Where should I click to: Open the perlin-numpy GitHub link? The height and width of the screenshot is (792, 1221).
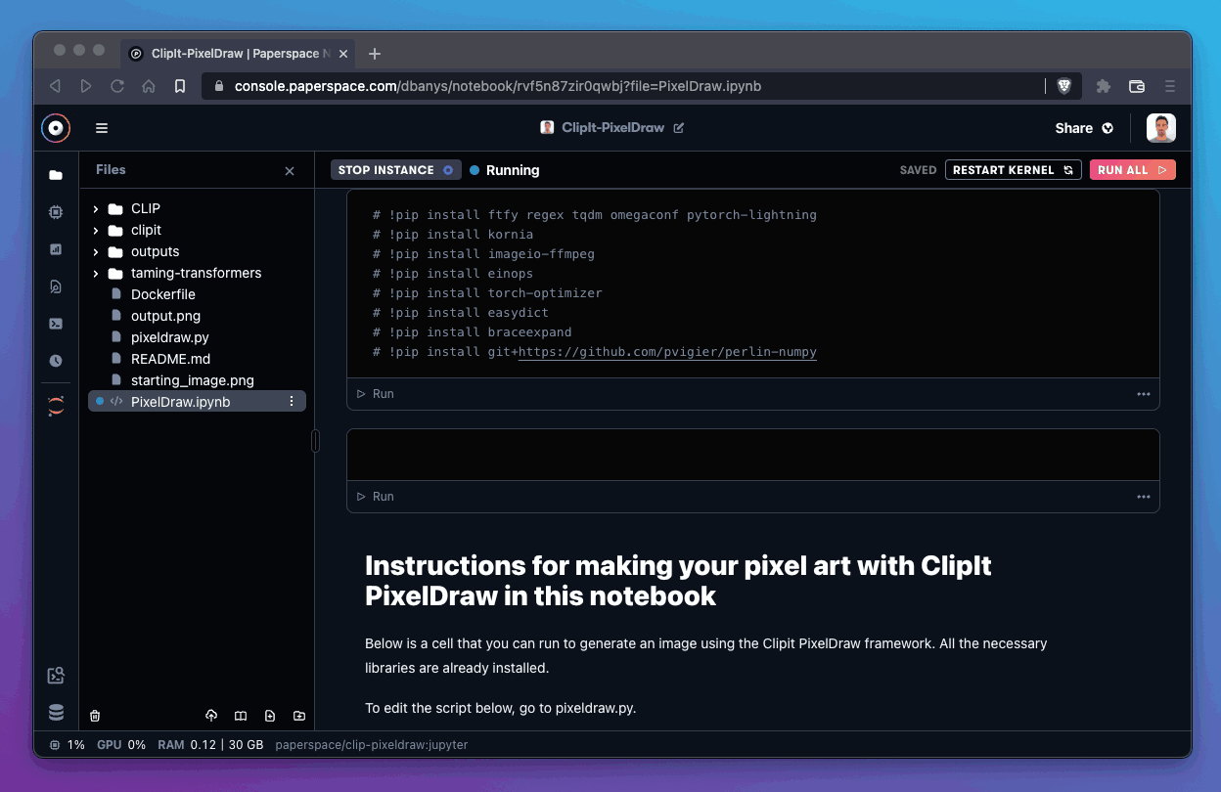coord(667,352)
